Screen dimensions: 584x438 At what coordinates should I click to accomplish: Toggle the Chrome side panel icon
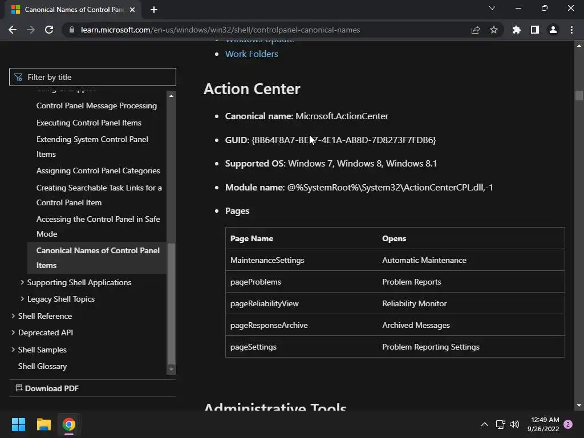[x=535, y=30]
